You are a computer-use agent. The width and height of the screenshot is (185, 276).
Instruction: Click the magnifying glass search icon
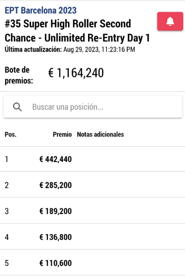[17, 107]
